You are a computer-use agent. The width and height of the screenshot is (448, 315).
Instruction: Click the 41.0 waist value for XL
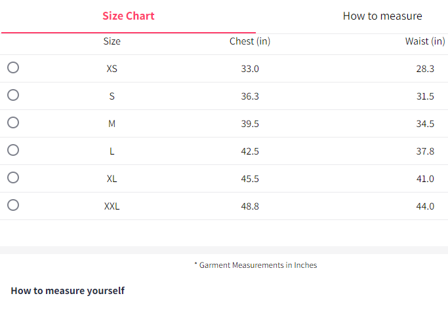coord(425,179)
